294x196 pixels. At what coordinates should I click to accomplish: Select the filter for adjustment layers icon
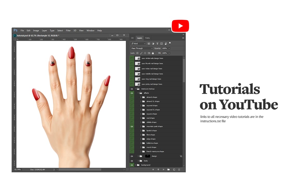(153, 43)
